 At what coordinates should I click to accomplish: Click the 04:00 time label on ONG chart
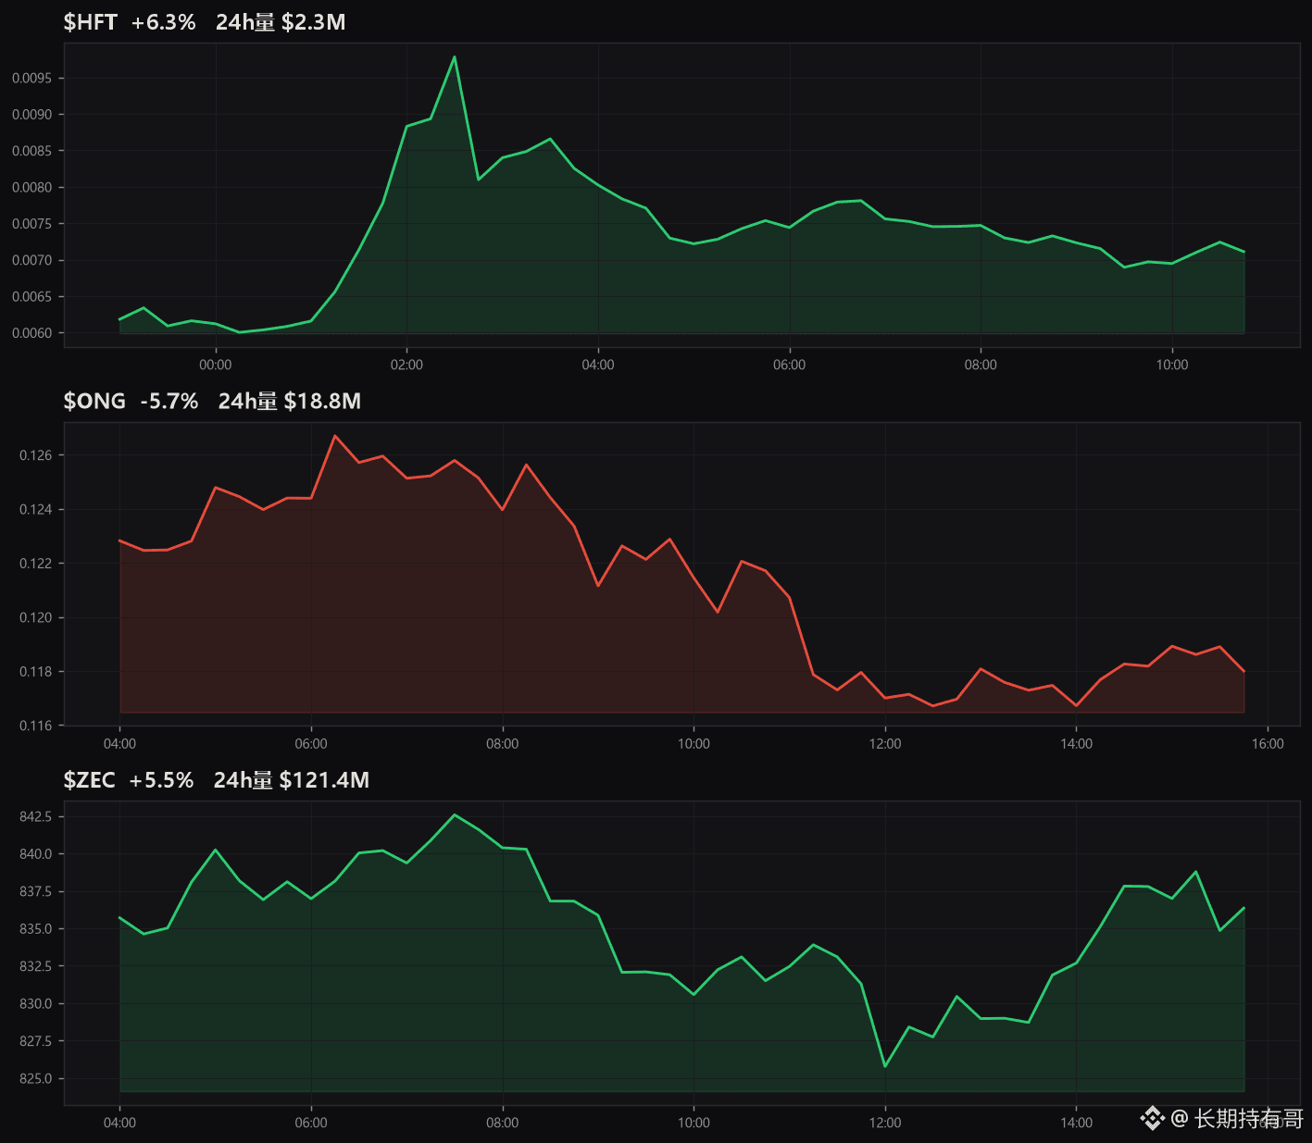click(120, 744)
